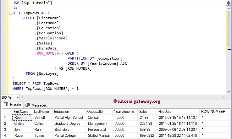
Task: Select the cell '2014-01-25 16:14:14.110'
Action: pyautogui.click(x=178, y=124)
